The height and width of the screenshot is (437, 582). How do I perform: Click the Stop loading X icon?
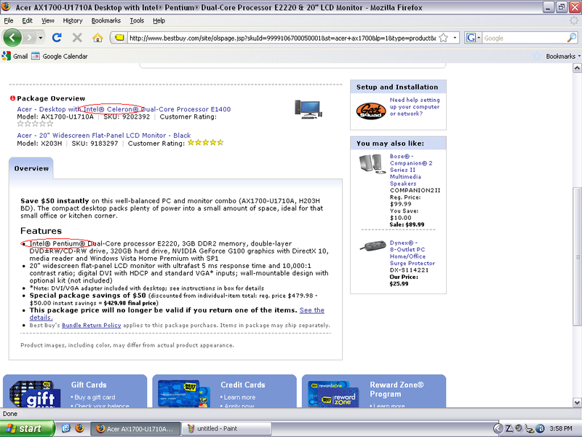(x=77, y=38)
